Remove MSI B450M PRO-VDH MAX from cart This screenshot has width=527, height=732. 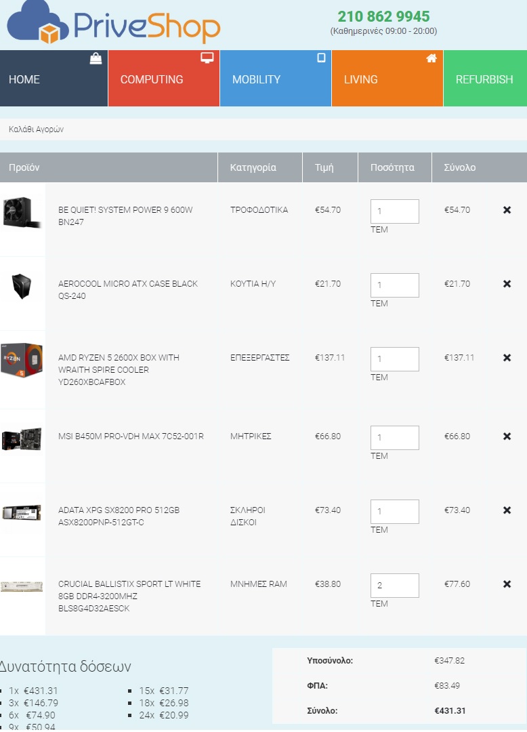click(507, 436)
